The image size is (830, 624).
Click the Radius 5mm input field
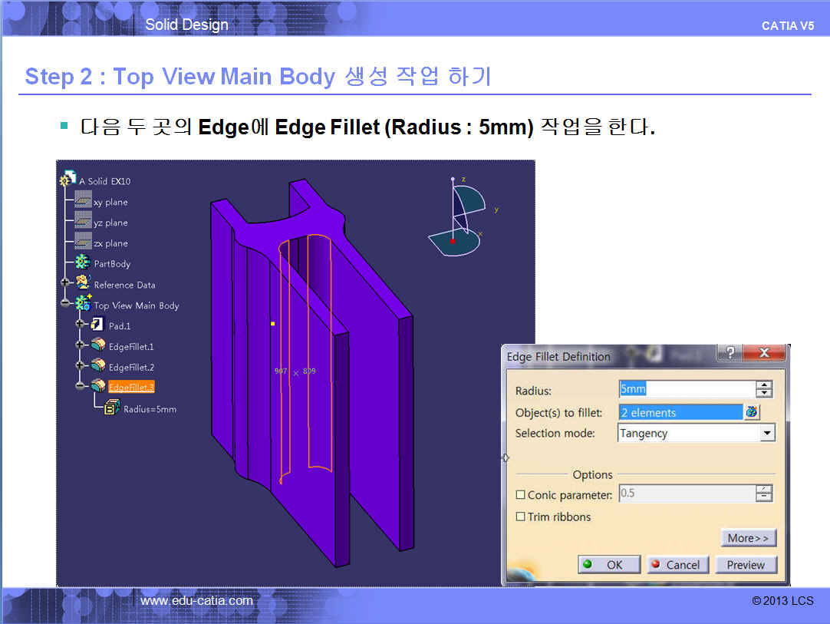687,389
